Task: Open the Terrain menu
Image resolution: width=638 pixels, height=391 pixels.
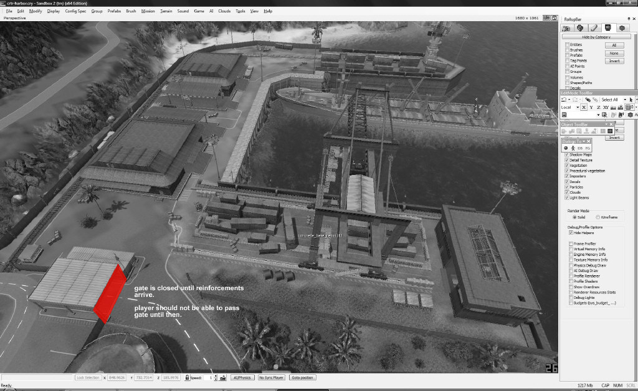Action: (x=166, y=11)
